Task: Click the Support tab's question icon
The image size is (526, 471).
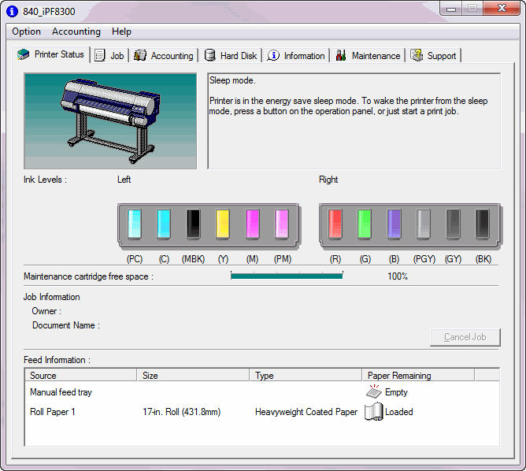Action: pyautogui.click(x=417, y=55)
